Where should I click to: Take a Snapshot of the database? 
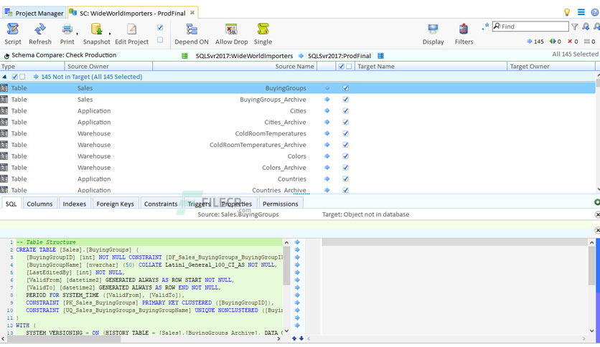point(96,34)
